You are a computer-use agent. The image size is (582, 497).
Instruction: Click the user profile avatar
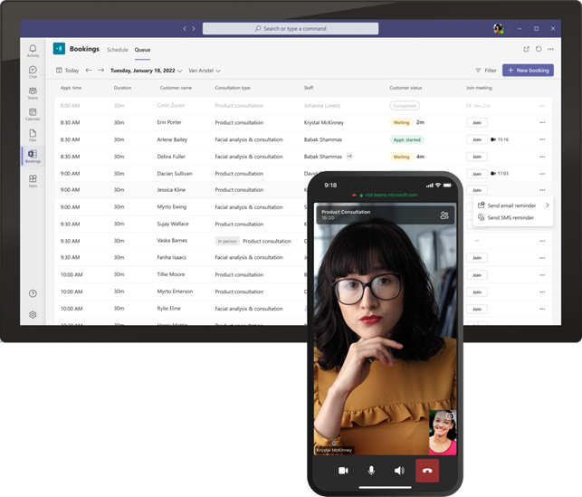[498, 29]
